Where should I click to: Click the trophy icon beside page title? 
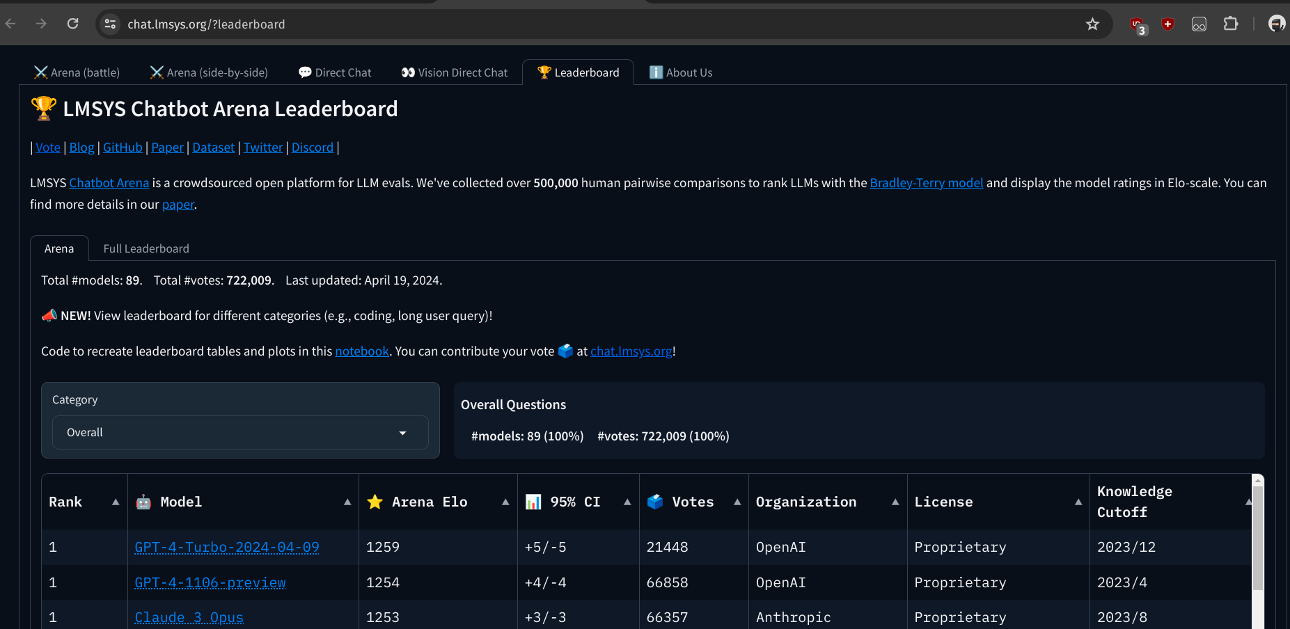click(43, 109)
